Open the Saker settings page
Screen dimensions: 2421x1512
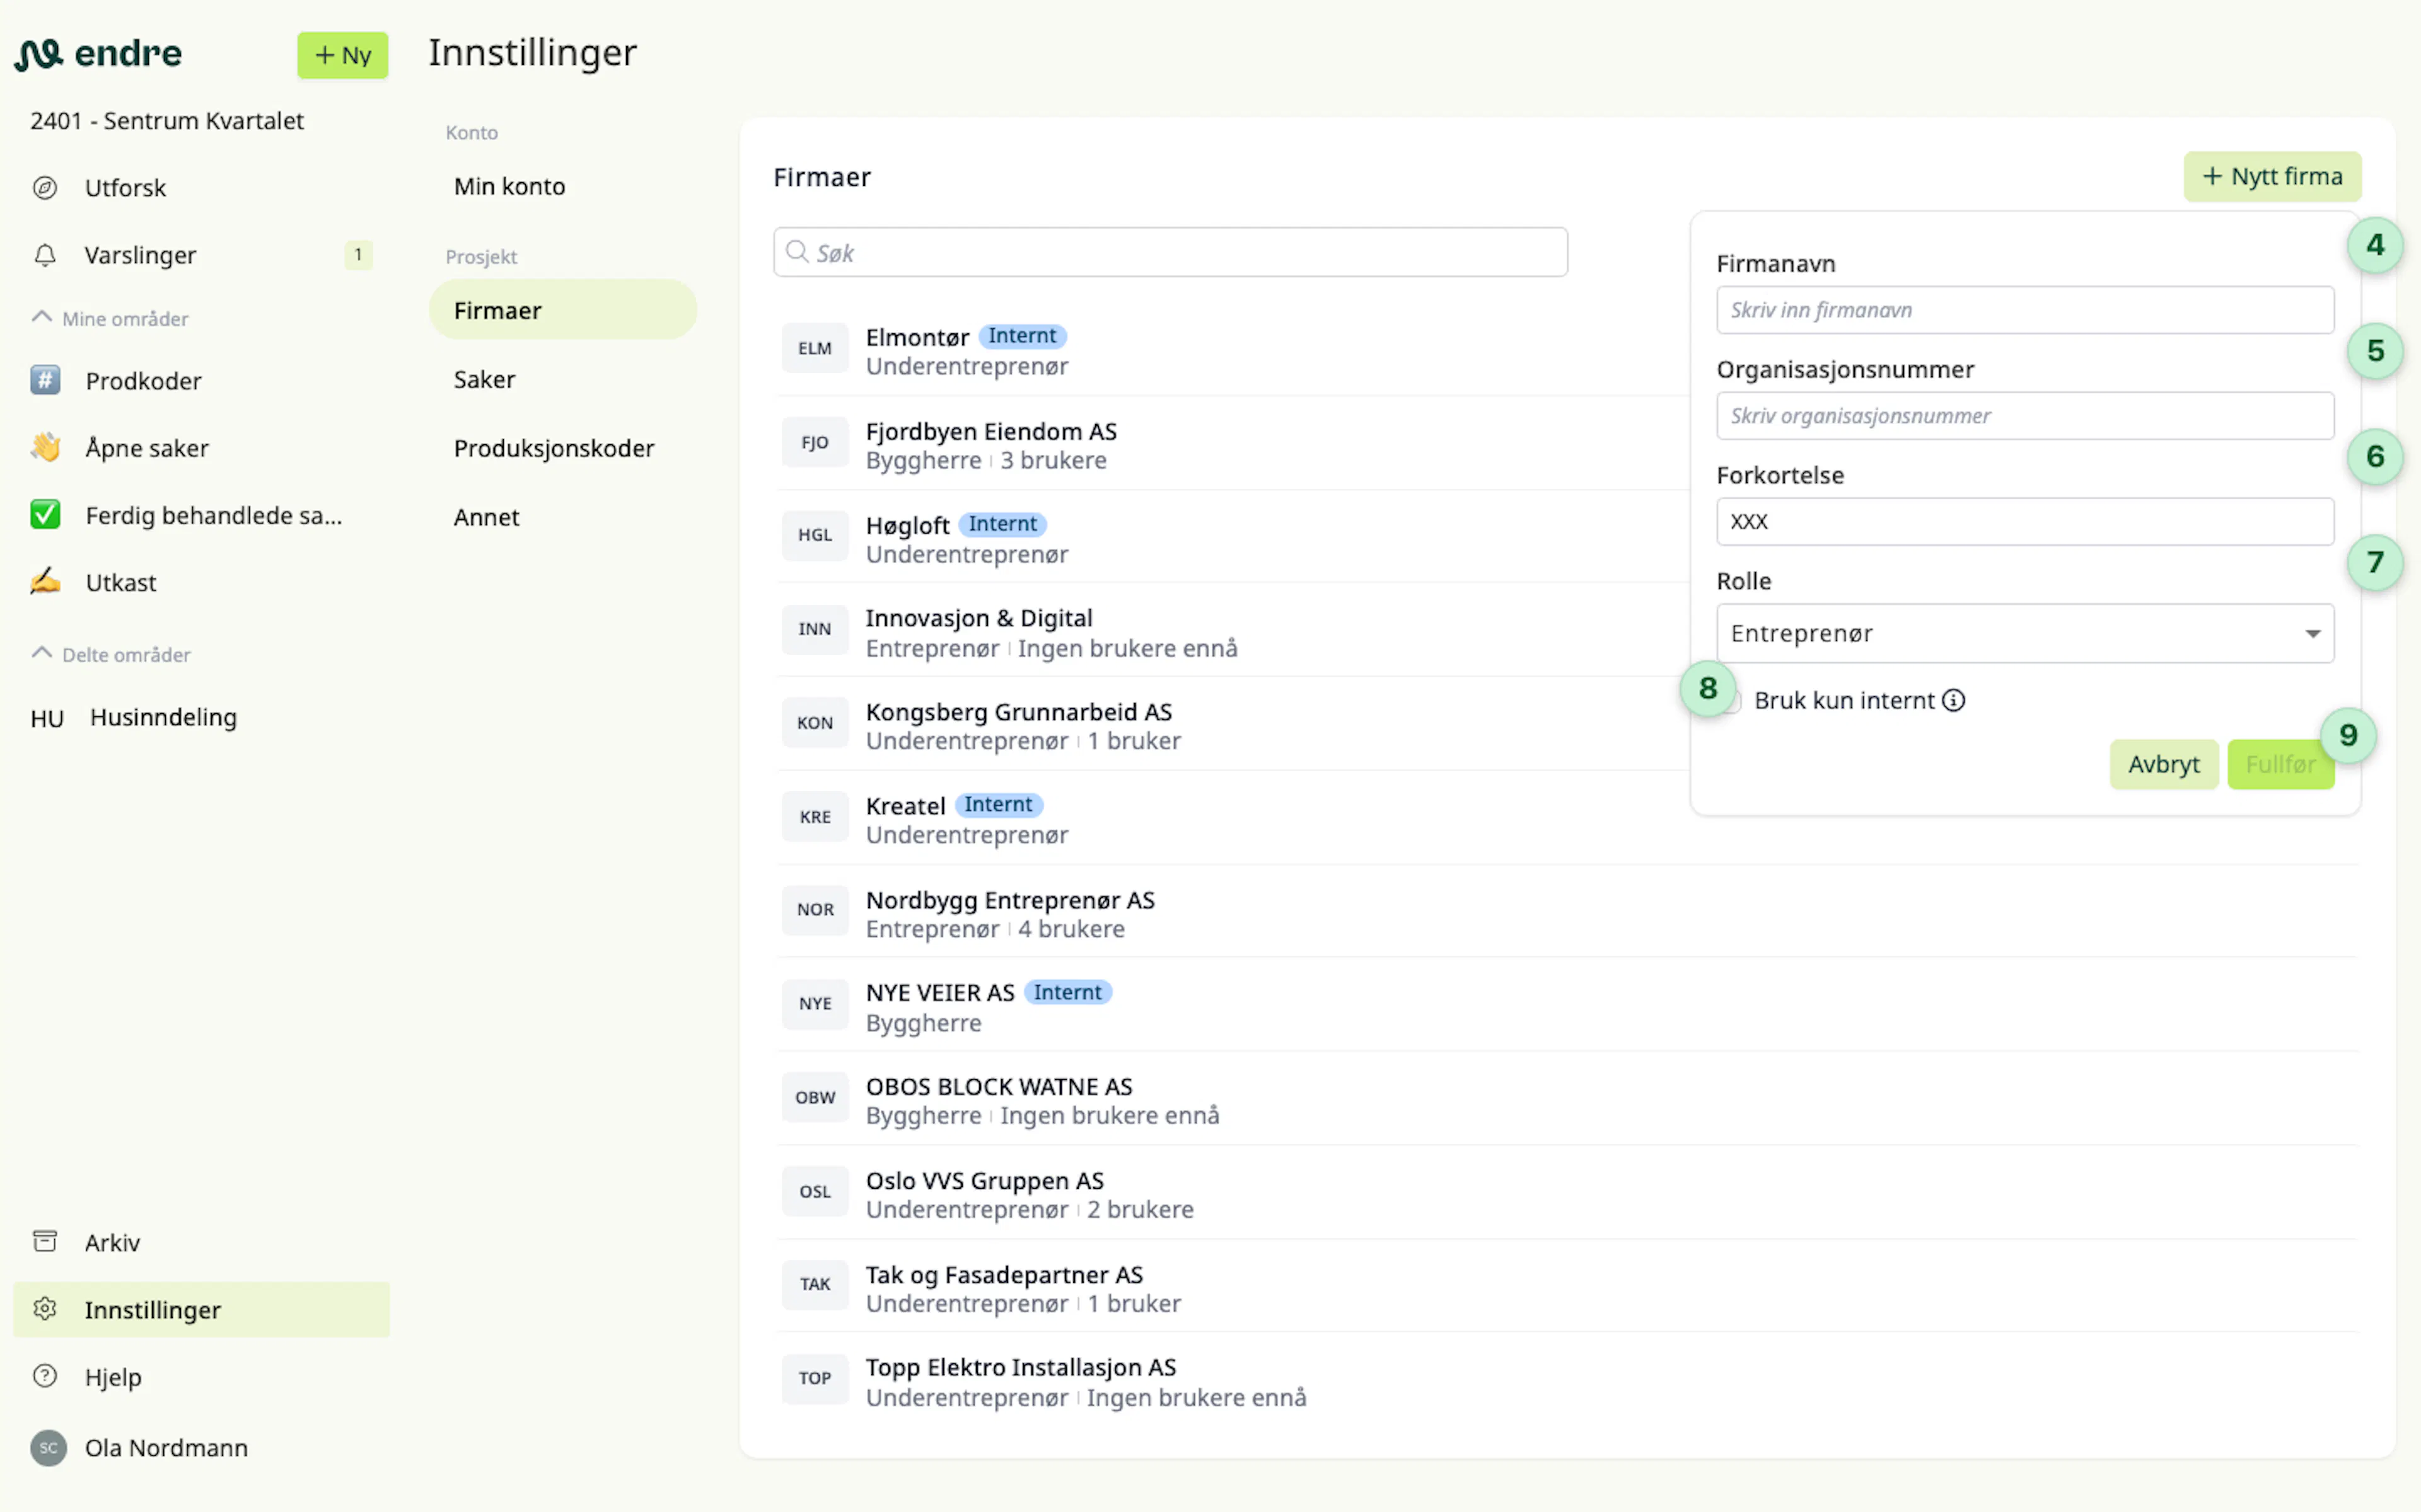point(484,379)
